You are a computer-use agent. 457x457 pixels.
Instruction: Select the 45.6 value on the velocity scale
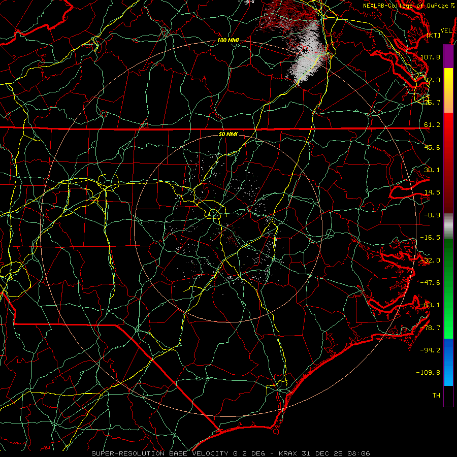pos(432,147)
